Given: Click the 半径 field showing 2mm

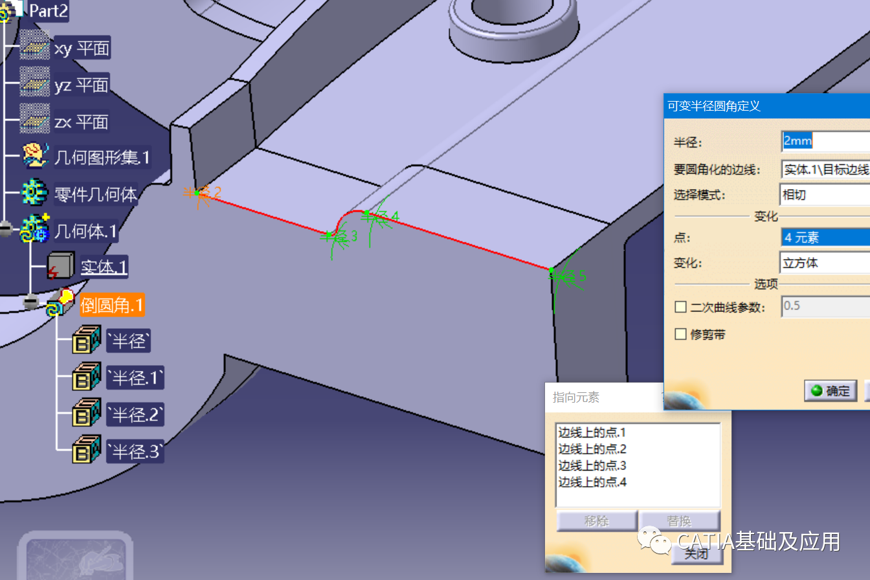Looking at the screenshot, I should [825, 141].
